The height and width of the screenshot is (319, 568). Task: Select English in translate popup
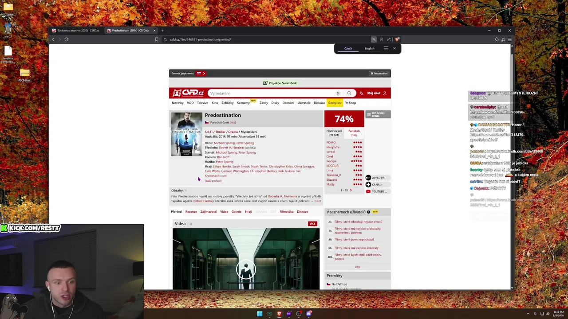click(370, 48)
